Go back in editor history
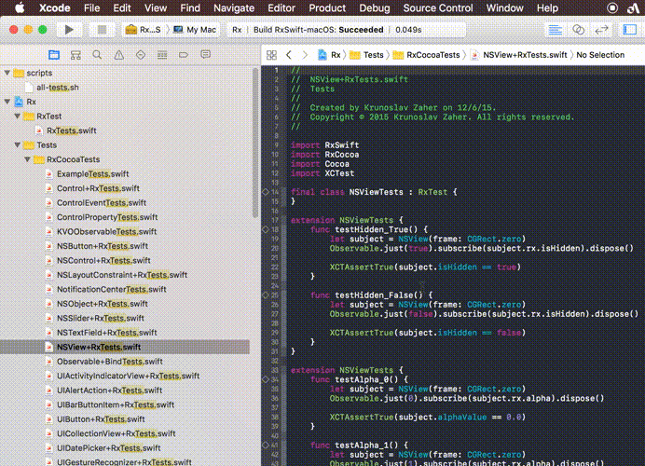This screenshot has width=645, height=466. pos(289,55)
